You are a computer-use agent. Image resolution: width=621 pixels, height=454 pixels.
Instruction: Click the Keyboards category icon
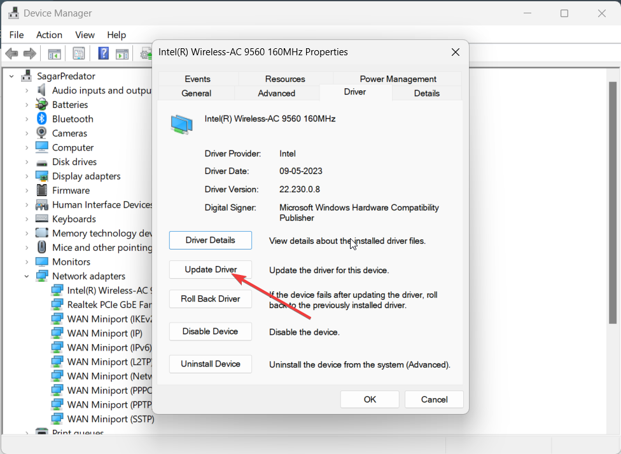[41, 218]
